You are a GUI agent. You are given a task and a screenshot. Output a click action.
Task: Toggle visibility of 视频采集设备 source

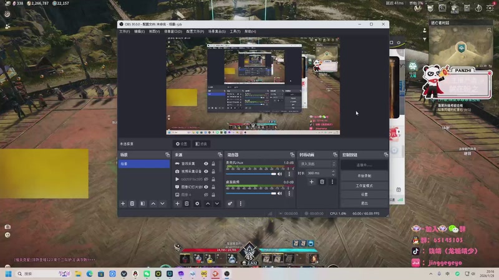(206, 172)
